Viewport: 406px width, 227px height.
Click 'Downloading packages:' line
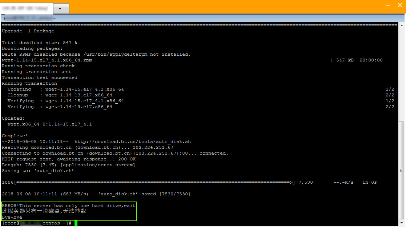[32, 48]
